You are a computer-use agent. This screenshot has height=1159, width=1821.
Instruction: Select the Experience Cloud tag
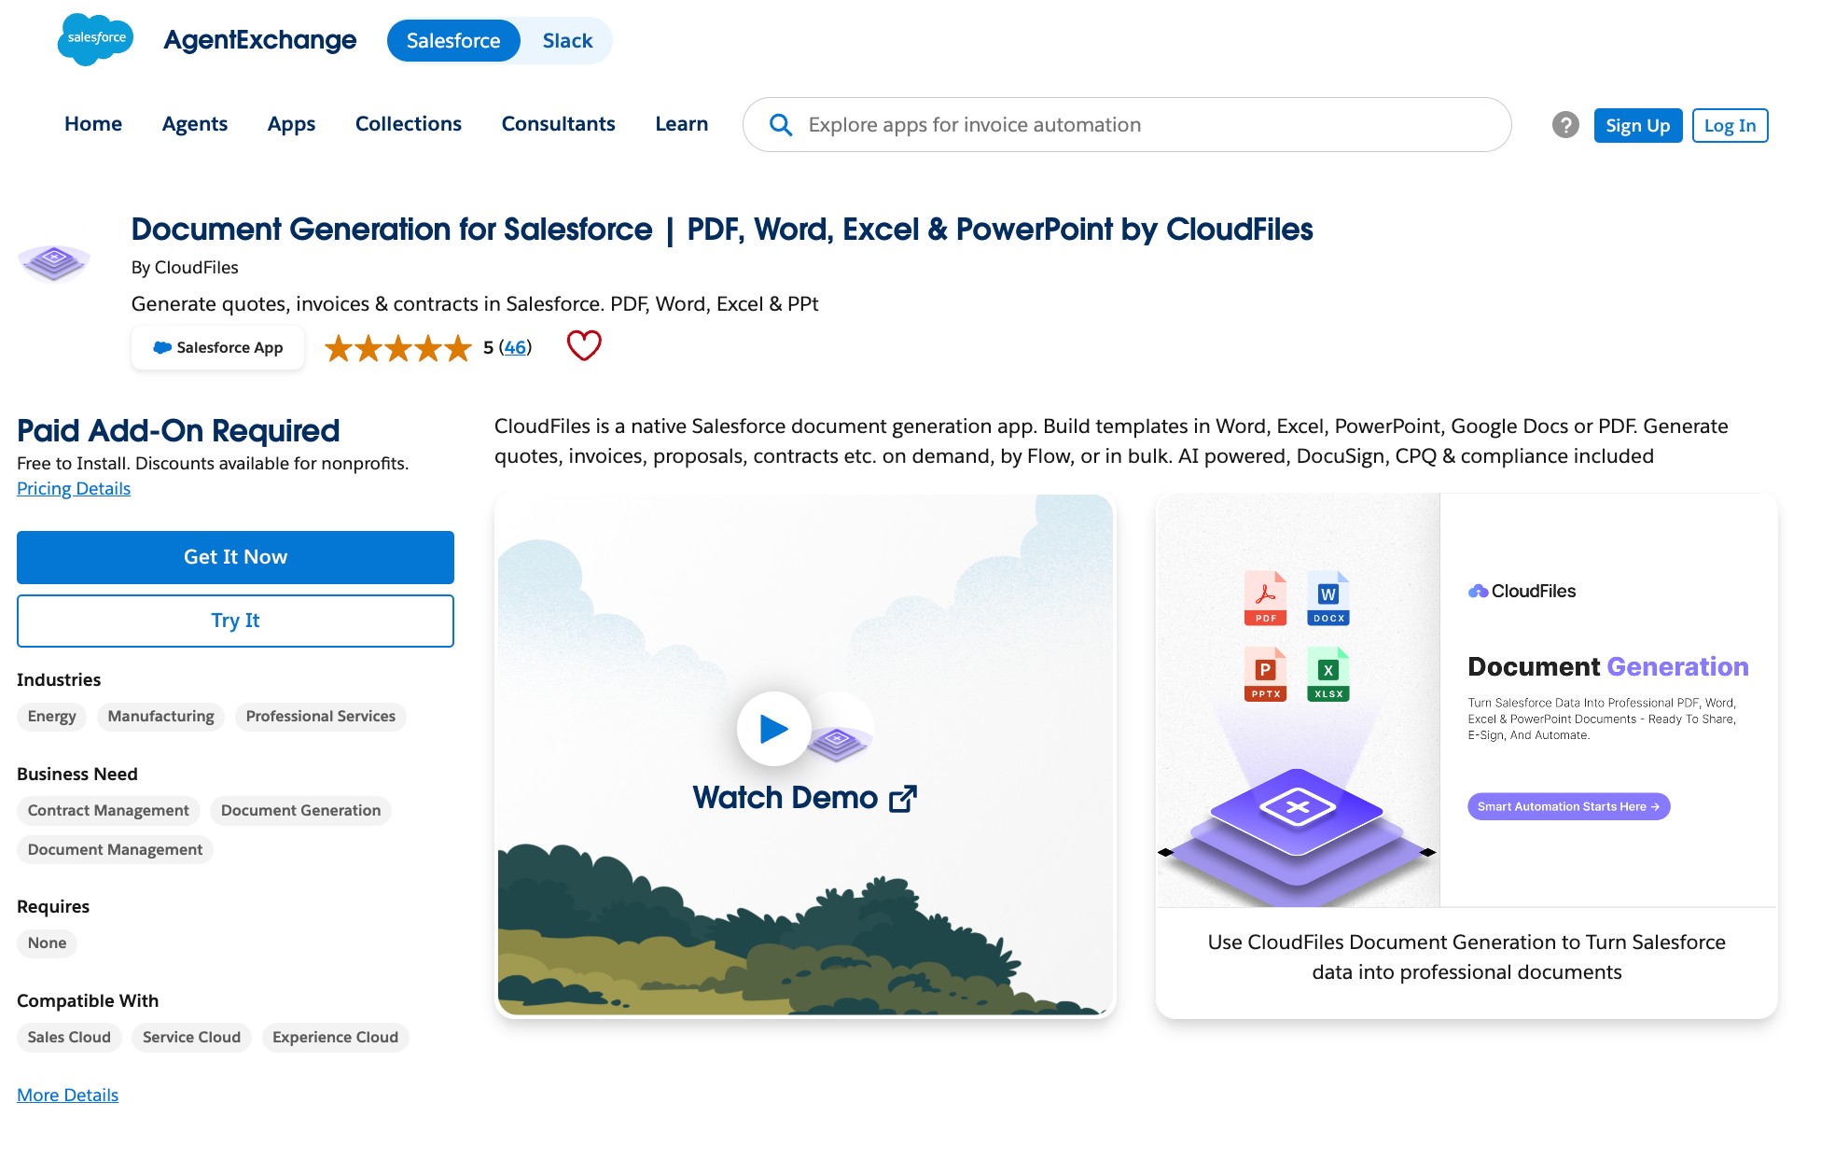click(x=335, y=1038)
